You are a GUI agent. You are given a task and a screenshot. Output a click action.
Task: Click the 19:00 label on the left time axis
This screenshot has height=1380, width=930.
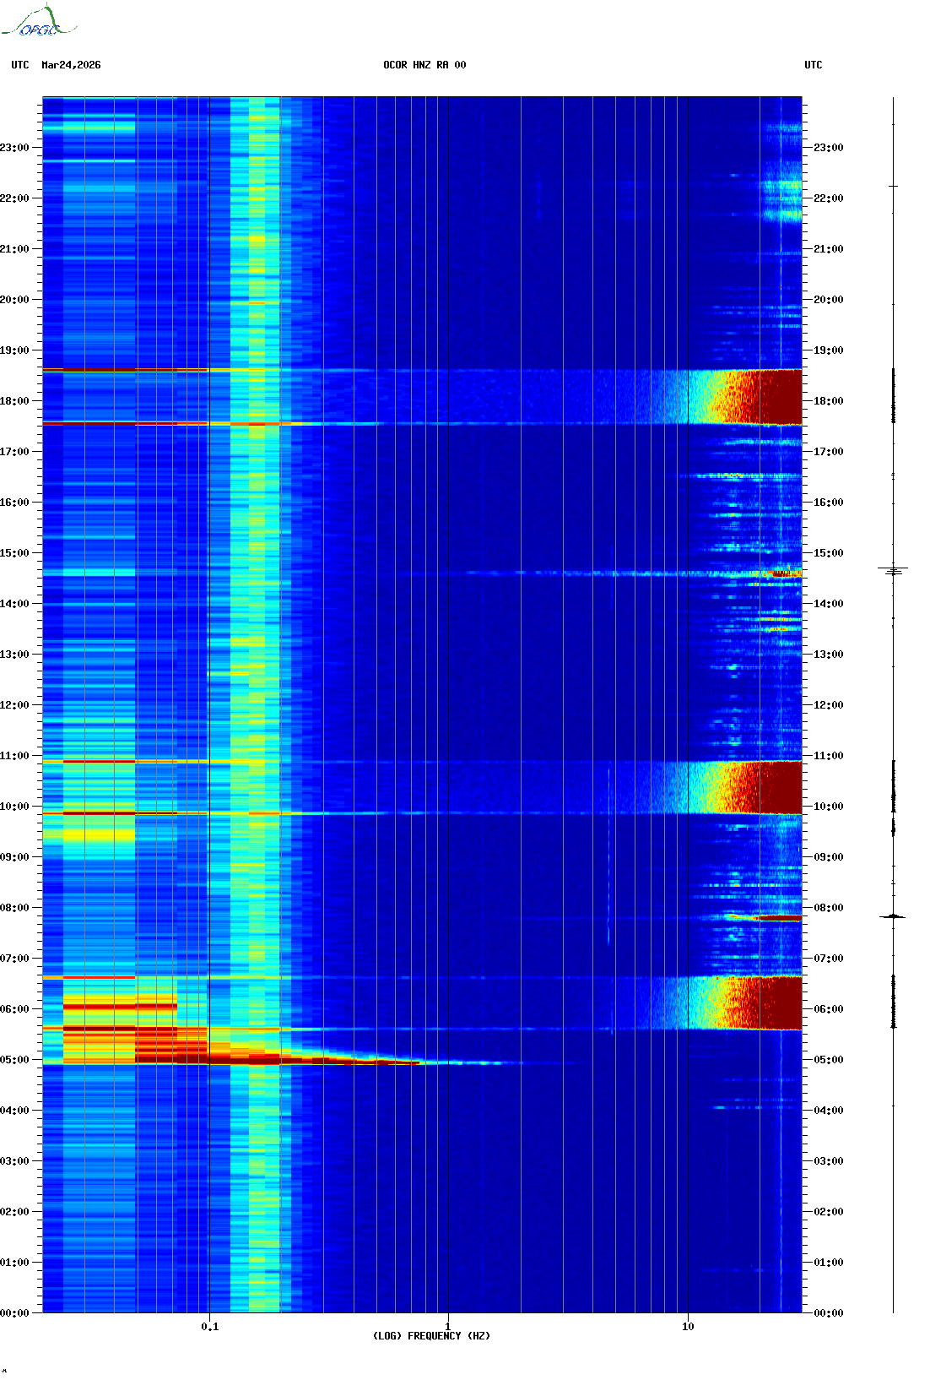[14, 350]
